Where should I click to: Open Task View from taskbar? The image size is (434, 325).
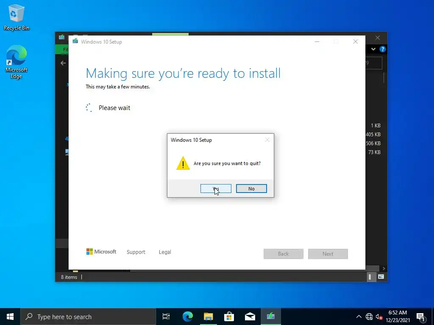166,317
